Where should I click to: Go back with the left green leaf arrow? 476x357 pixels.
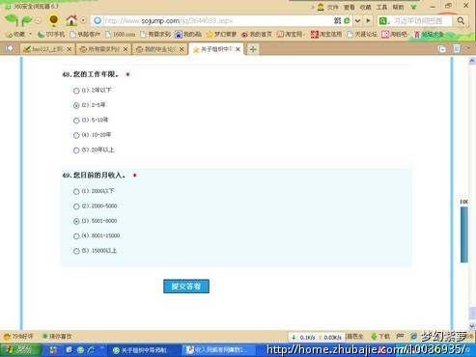[12, 20]
